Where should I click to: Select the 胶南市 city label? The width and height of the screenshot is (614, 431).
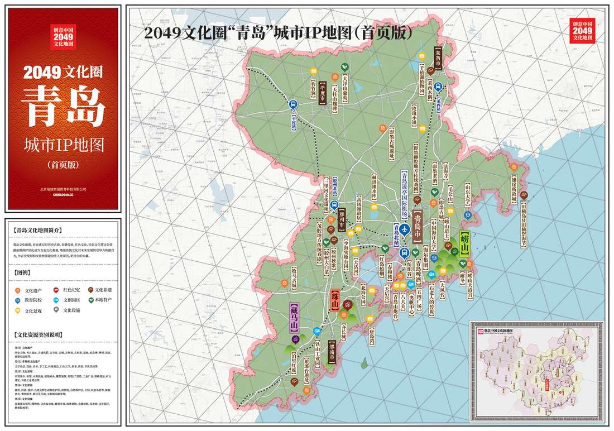[332, 352]
